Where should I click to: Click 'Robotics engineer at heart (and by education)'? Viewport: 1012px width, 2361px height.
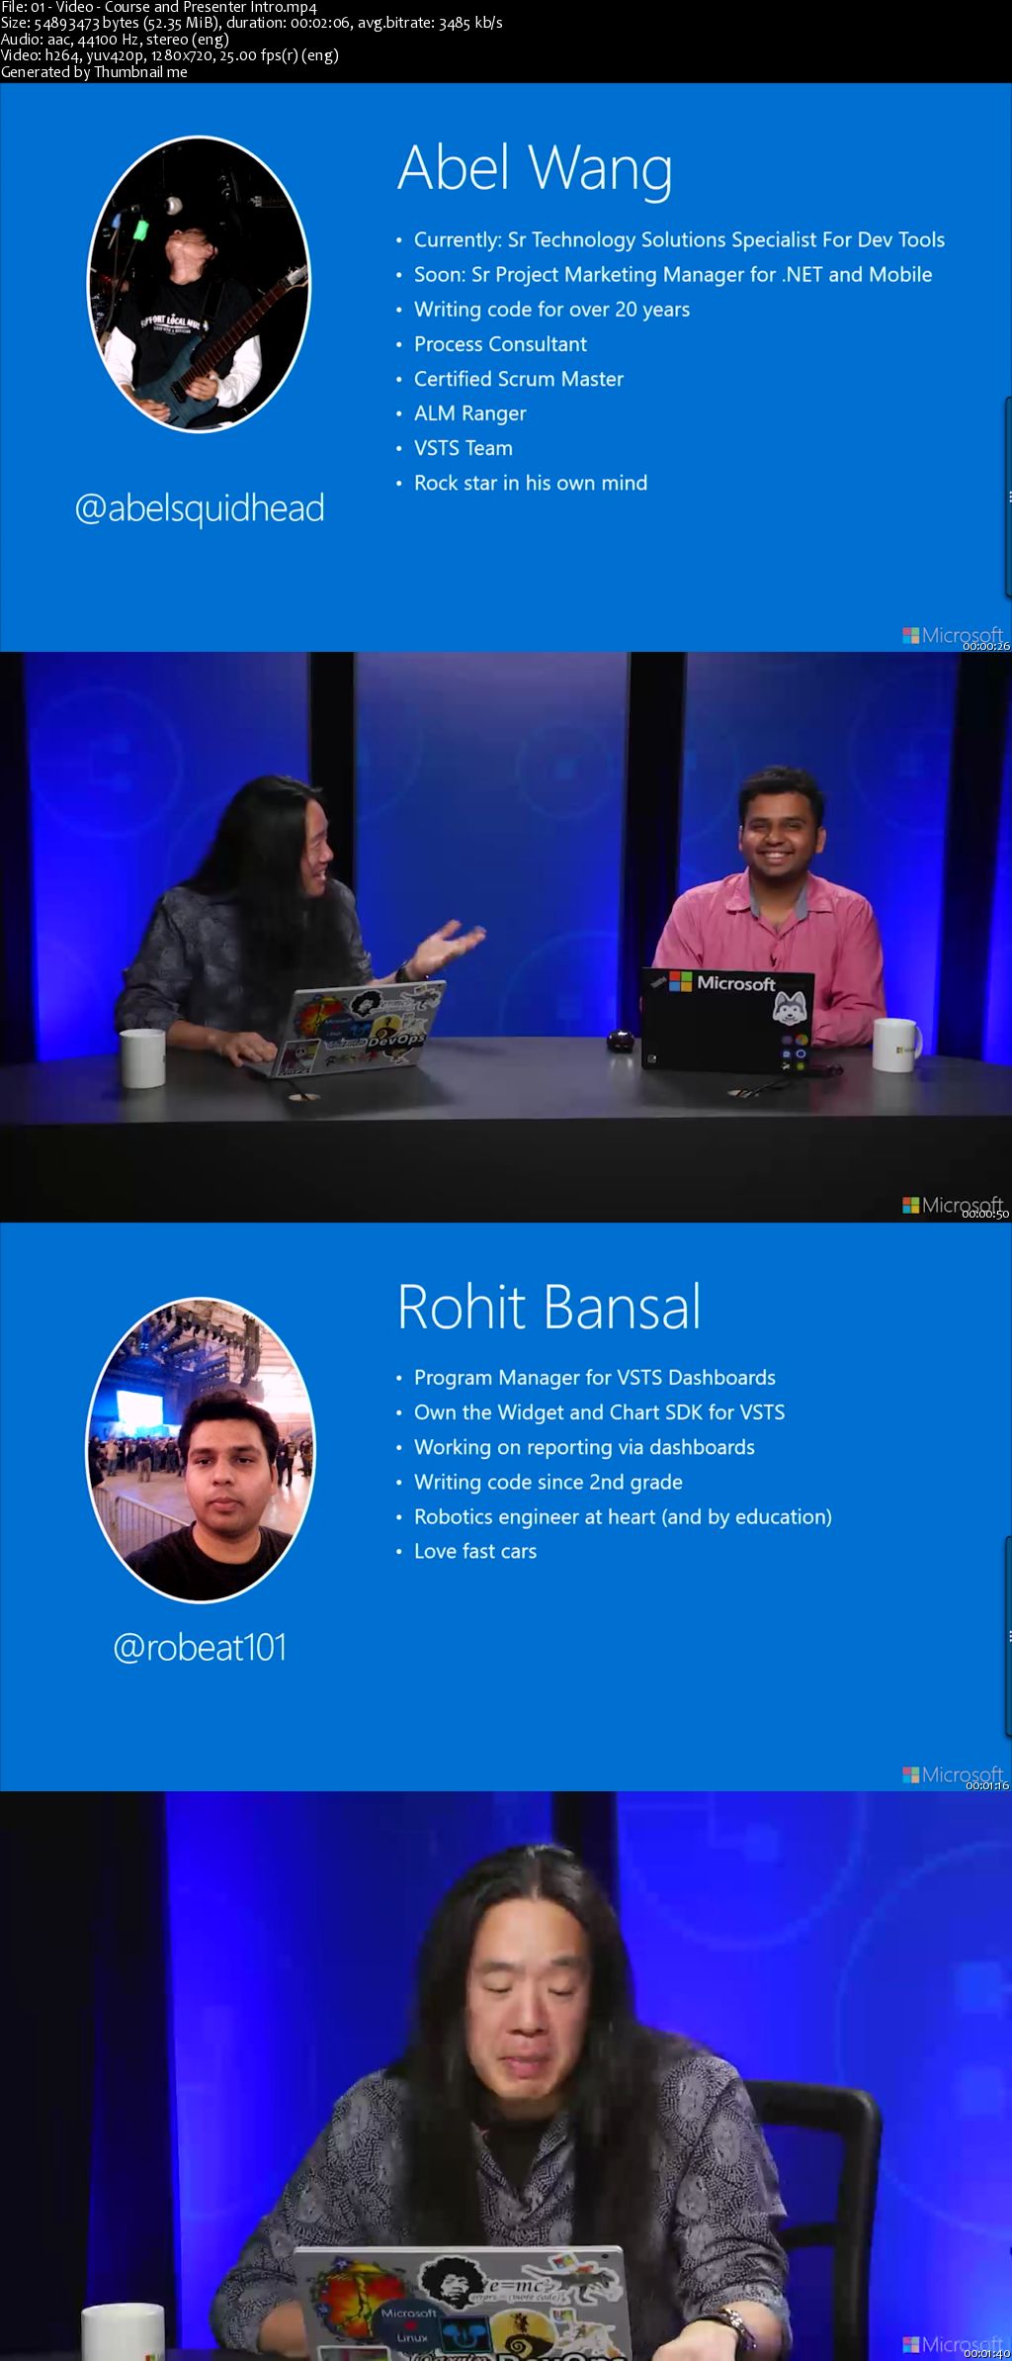point(623,1516)
